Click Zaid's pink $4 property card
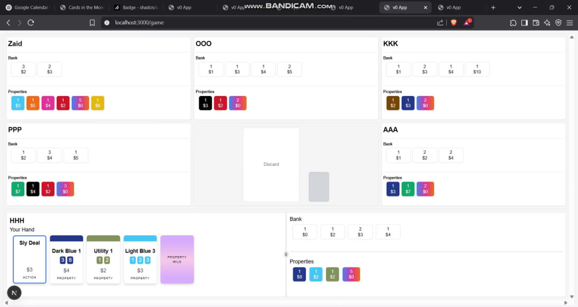 48,103
